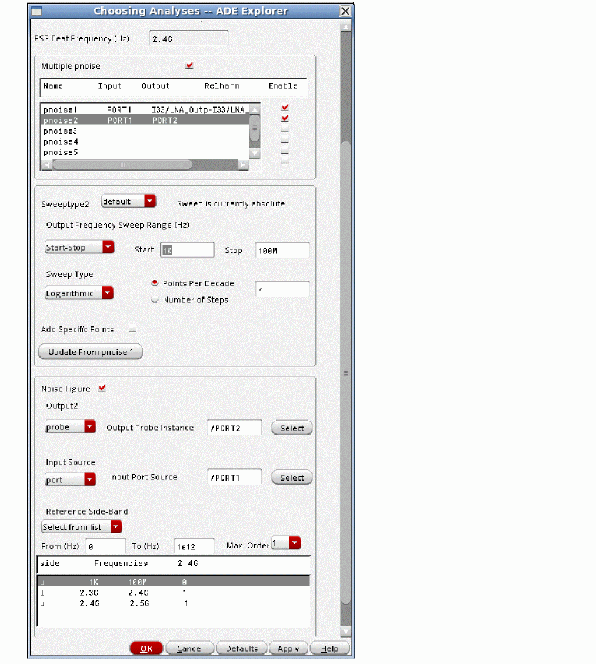Click the dialog's scroll down arrow

pos(345,632)
